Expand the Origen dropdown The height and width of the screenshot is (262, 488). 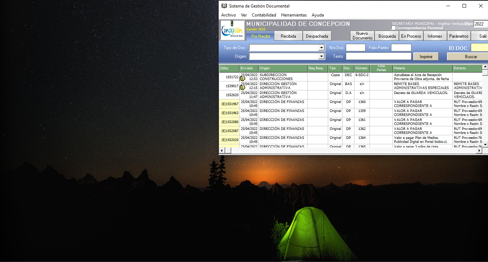(321, 56)
